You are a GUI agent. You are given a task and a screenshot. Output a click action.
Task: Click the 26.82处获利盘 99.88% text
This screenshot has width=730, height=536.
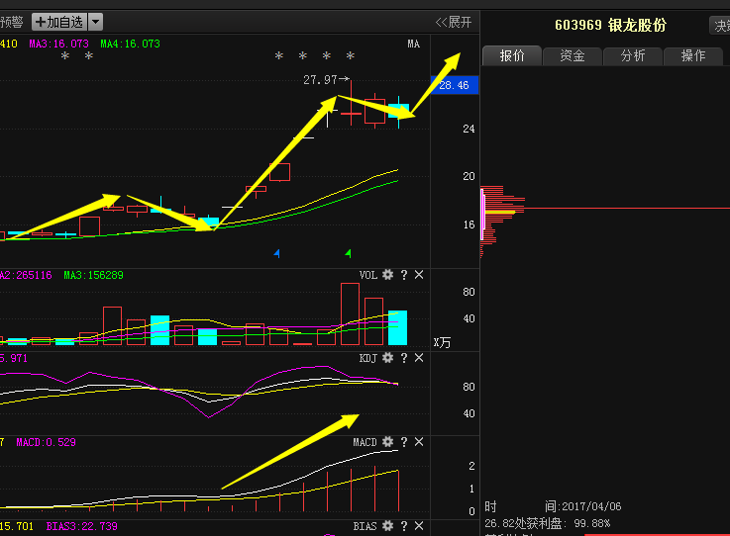pyautogui.click(x=547, y=523)
